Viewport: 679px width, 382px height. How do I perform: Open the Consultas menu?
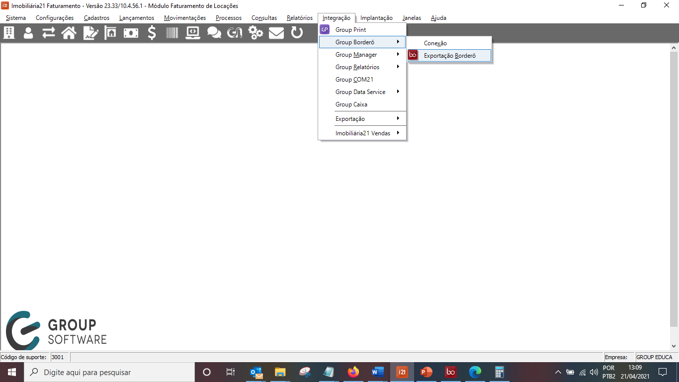coord(264,18)
